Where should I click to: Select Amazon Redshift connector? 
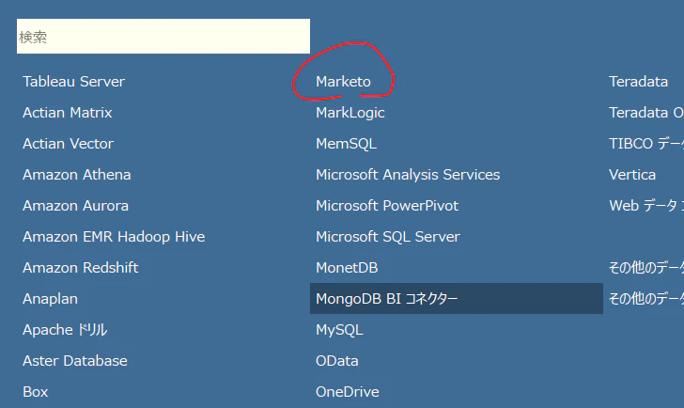(x=80, y=268)
